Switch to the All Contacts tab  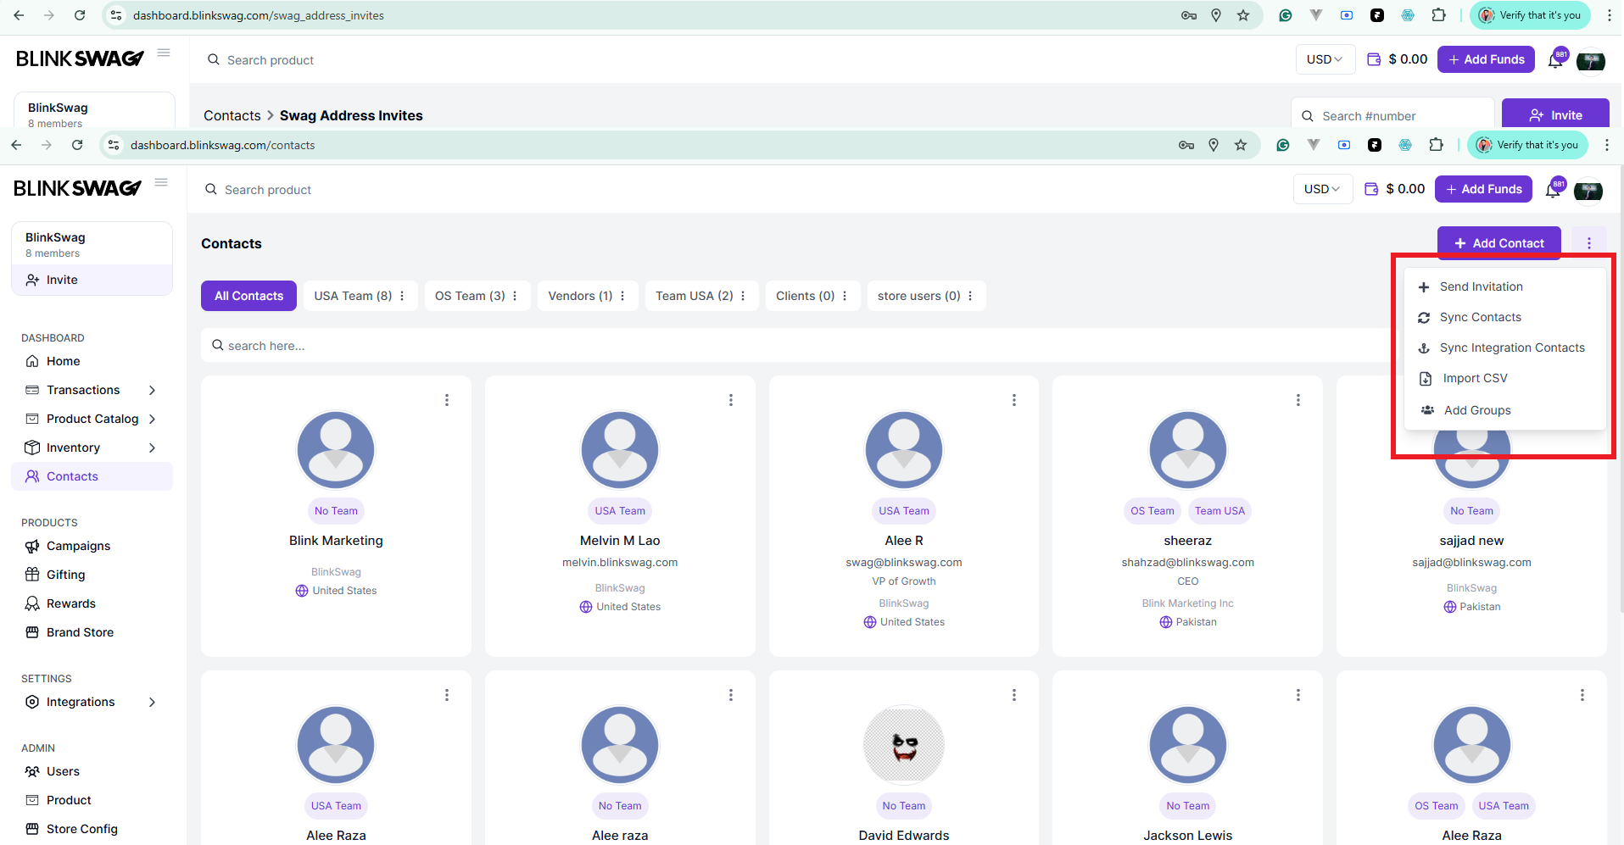248,296
